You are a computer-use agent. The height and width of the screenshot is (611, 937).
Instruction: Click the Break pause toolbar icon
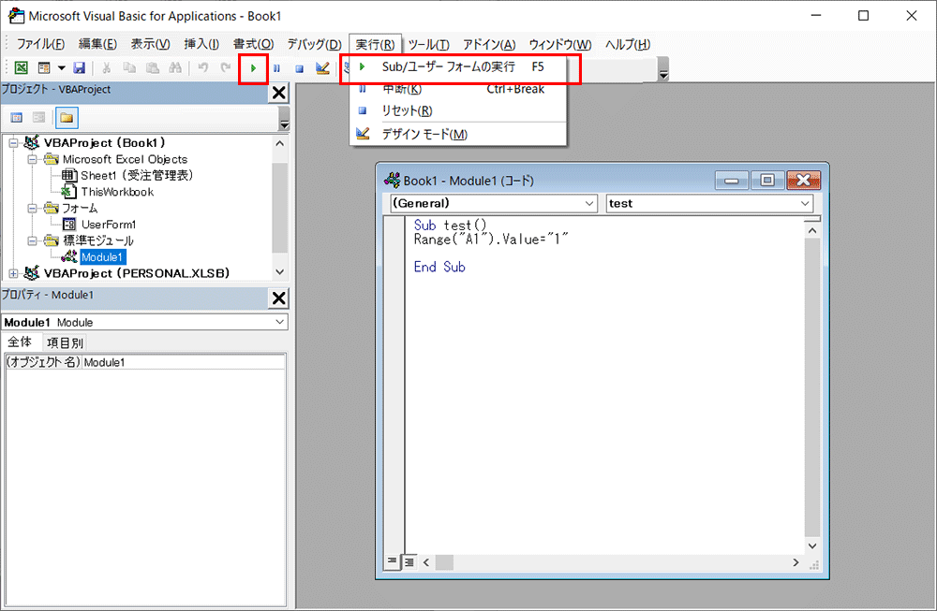click(276, 68)
